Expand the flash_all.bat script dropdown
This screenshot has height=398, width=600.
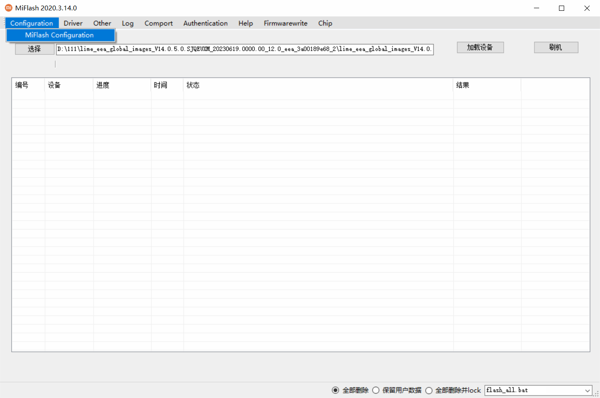point(587,390)
